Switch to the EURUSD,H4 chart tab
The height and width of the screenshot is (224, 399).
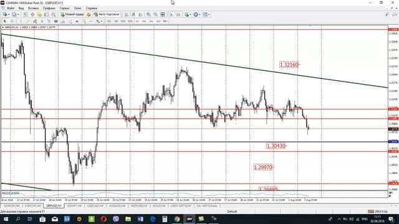pyautogui.click(x=12, y=206)
